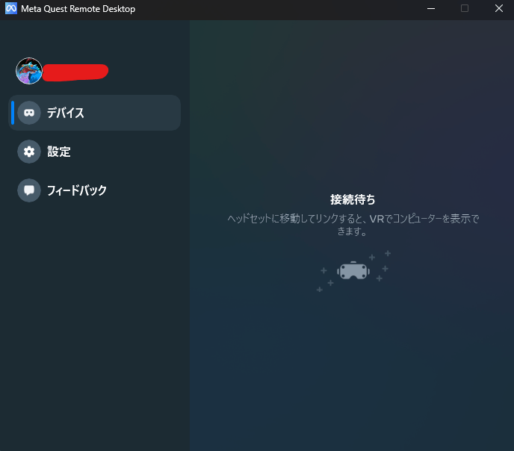Click the headset icon beside デバイス
Image resolution: width=514 pixels, height=451 pixels.
pyautogui.click(x=29, y=113)
